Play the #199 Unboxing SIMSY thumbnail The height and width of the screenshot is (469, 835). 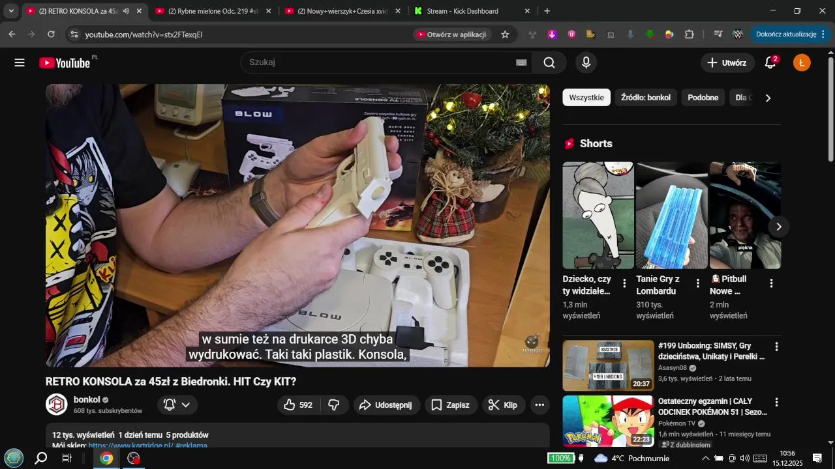tap(608, 365)
